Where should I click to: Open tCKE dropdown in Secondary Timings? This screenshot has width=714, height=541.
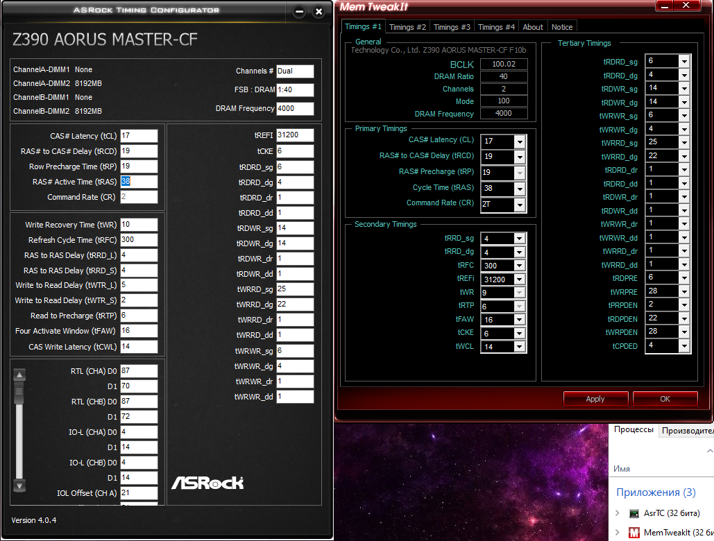[520, 334]
